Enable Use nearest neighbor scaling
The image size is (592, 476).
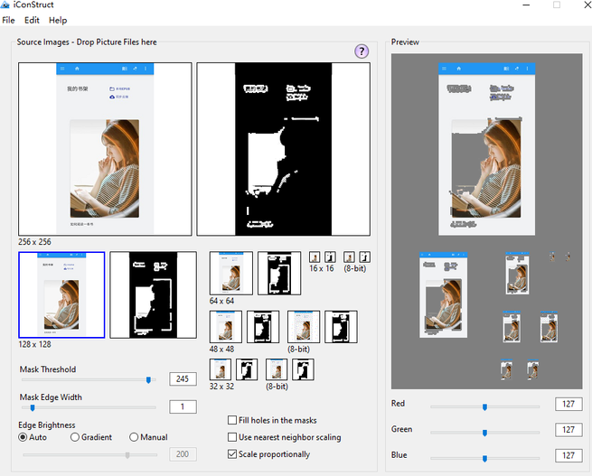(x=232, y=437)
